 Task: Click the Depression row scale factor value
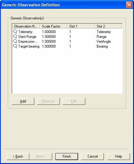click(x=49, y=42)
